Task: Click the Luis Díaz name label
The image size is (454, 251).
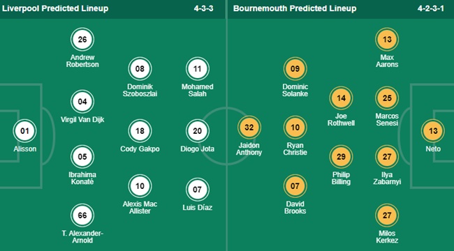Action: (198, 208)
